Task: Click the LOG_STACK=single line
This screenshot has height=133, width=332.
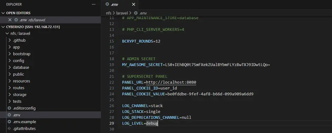Action: [141, 112]
